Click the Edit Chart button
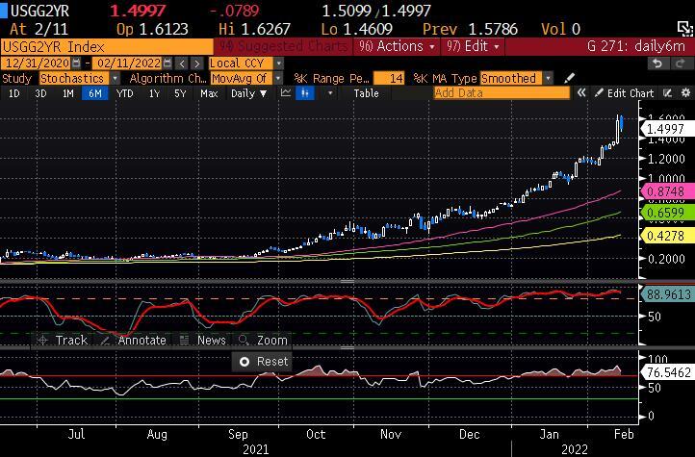The width and height of the screenshot is (695, 457). [625, 93]
